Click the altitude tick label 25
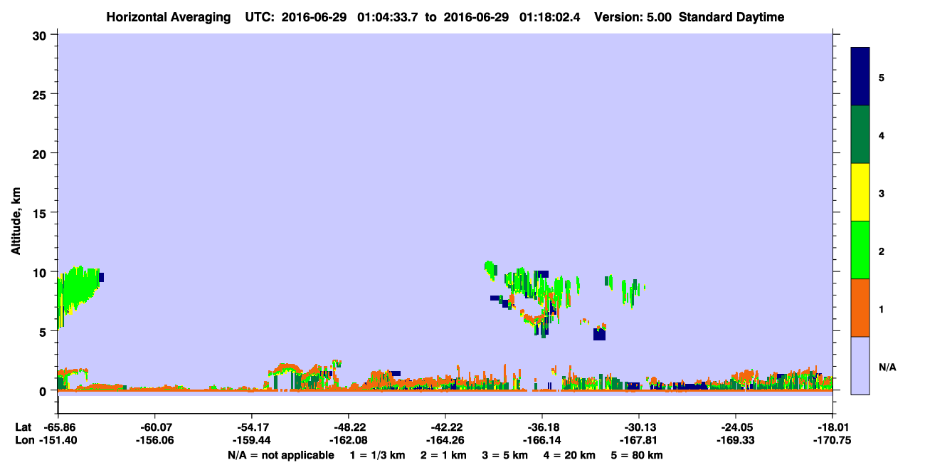925x475 pixels. pos(41,94)
